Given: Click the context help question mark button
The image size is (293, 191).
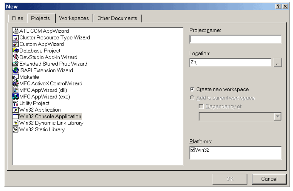Looking at the screenshot, I should point(278,6).
